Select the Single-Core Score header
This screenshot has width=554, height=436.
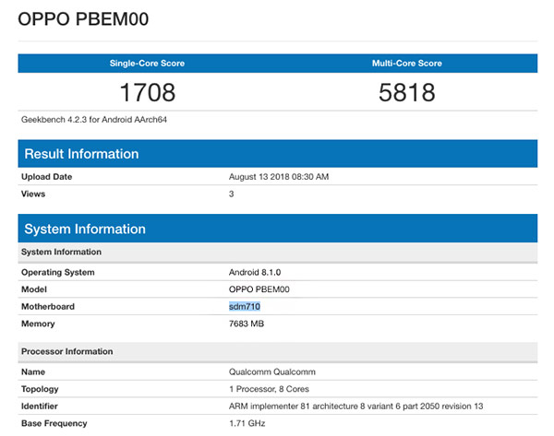pos(147,64)
